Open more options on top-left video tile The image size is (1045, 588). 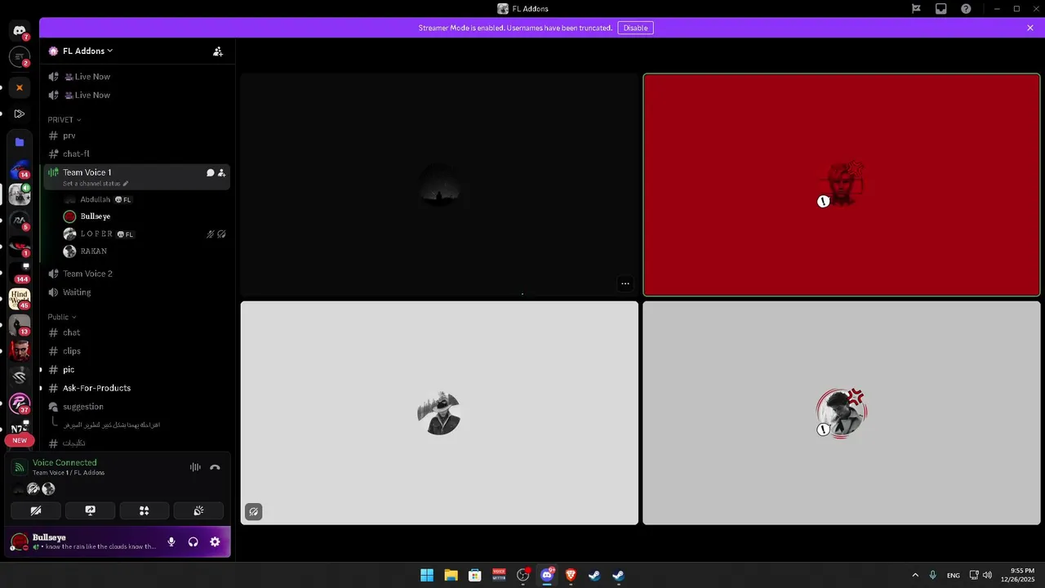point(625,284)
